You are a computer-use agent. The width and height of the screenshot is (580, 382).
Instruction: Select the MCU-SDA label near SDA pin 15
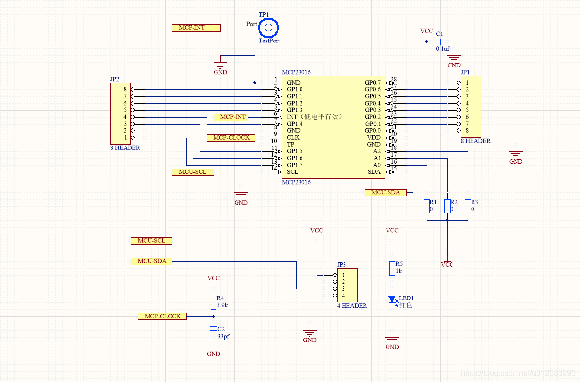pyautogui.click(x=385, y=192)
